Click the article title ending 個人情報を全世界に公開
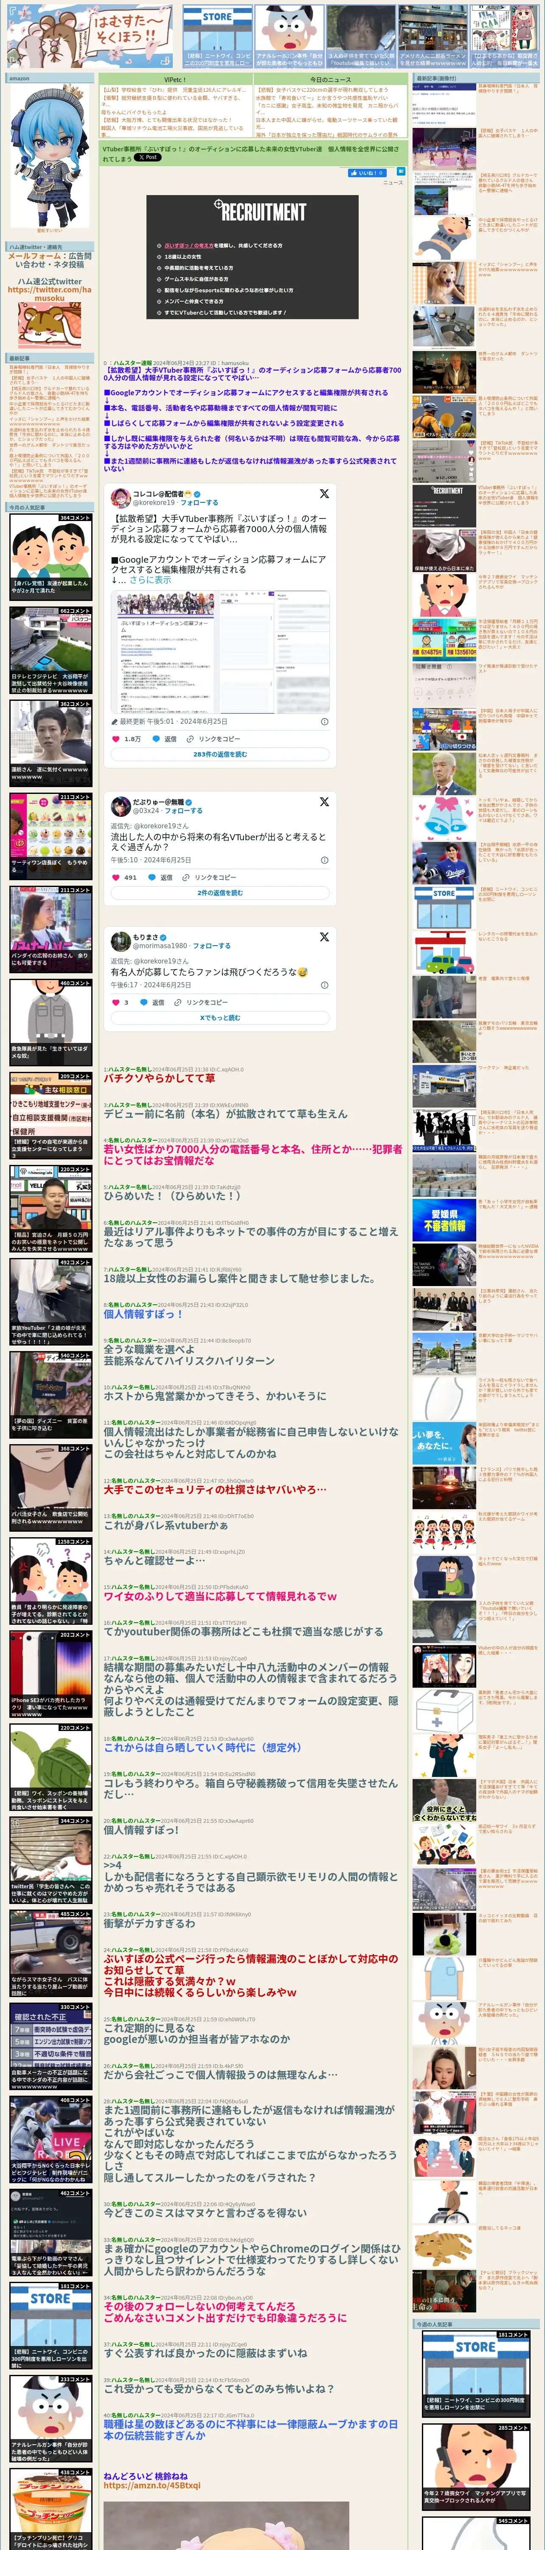 point(250,153)
